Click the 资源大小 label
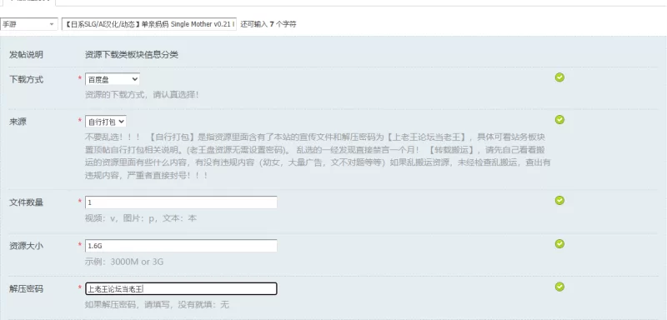 coord(27,246)
